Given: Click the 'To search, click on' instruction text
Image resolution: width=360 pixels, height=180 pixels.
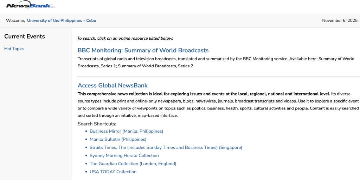Looking at the screenshot, I should click(125, 39).
